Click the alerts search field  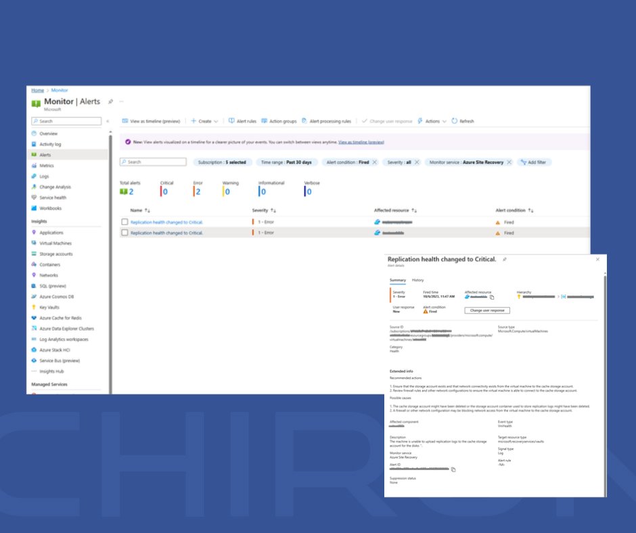153,162
